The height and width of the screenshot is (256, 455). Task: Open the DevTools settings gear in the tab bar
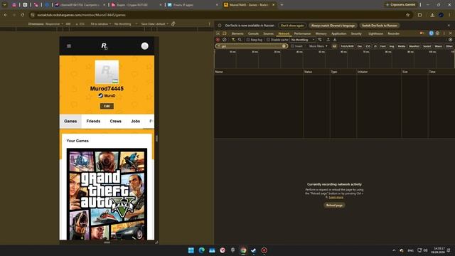click(x=438, y=33)
